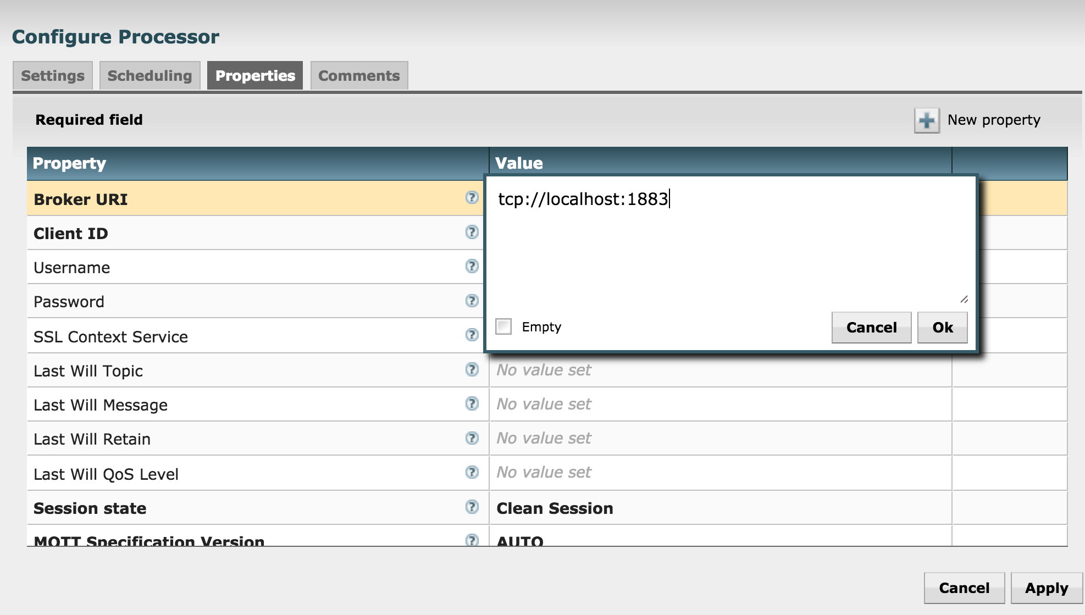The height and width of the screenshot is (615, 1085).
Task: Show help for Last Will Topic
Action: 472,369
